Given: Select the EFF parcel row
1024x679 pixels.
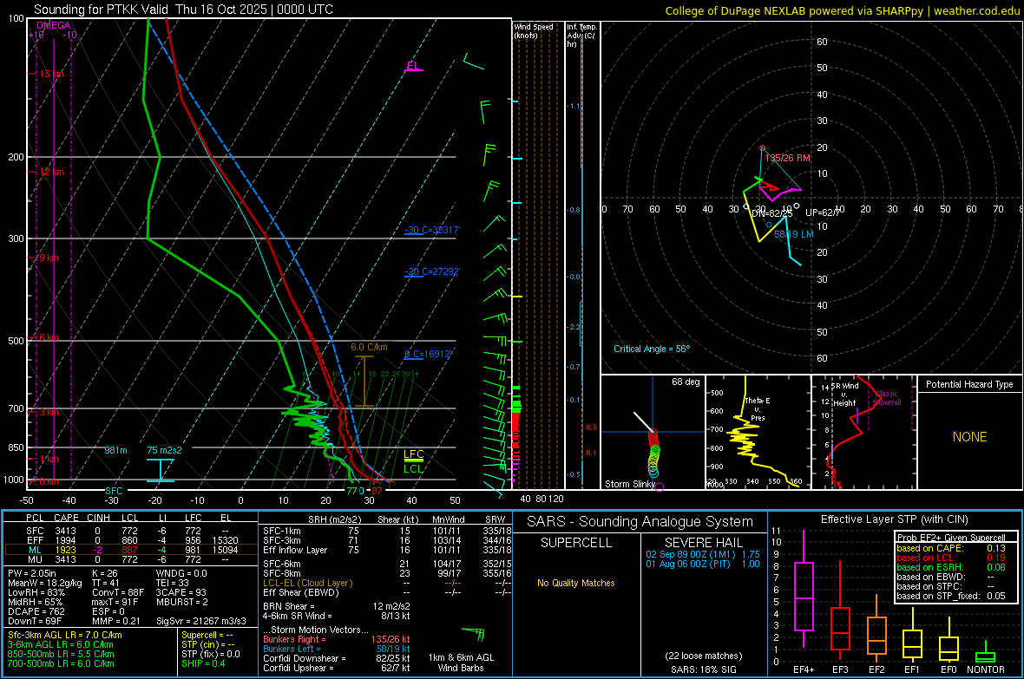Looking at the screenshot, I should click(131, 540).
